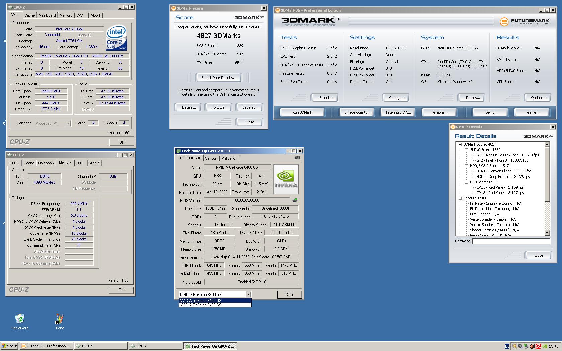
Task: Click Submit Your Results button
Action: click(x=218, y=78)
